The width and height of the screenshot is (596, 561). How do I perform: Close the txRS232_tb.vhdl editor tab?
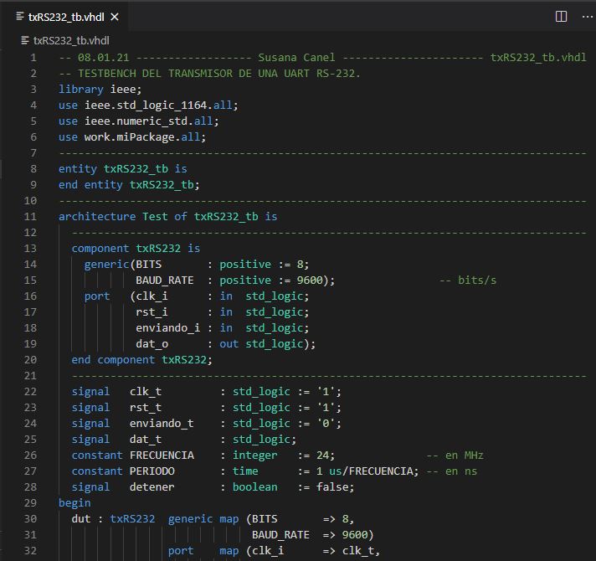click(x=115, y=17)
